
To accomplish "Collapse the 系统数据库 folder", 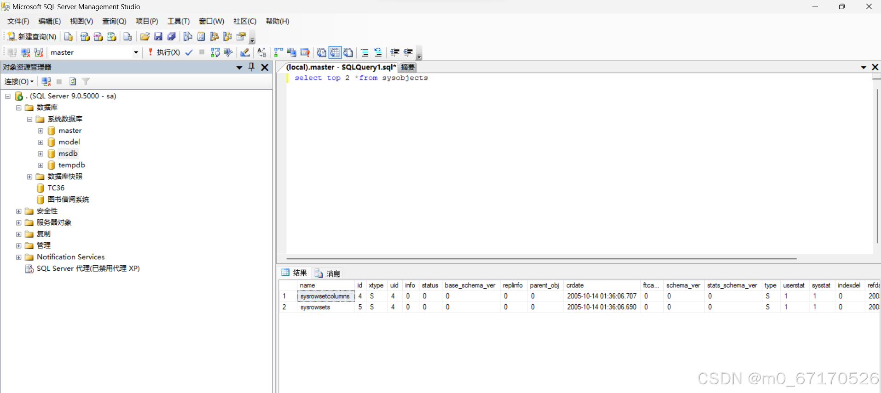I will [29, 120].
